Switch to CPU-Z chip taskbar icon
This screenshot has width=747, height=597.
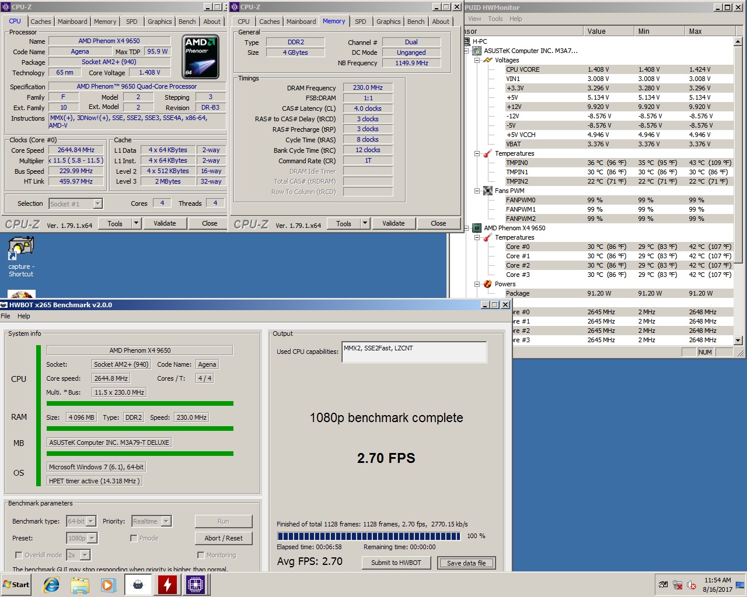pyautogui.click(x=196, y=585)
